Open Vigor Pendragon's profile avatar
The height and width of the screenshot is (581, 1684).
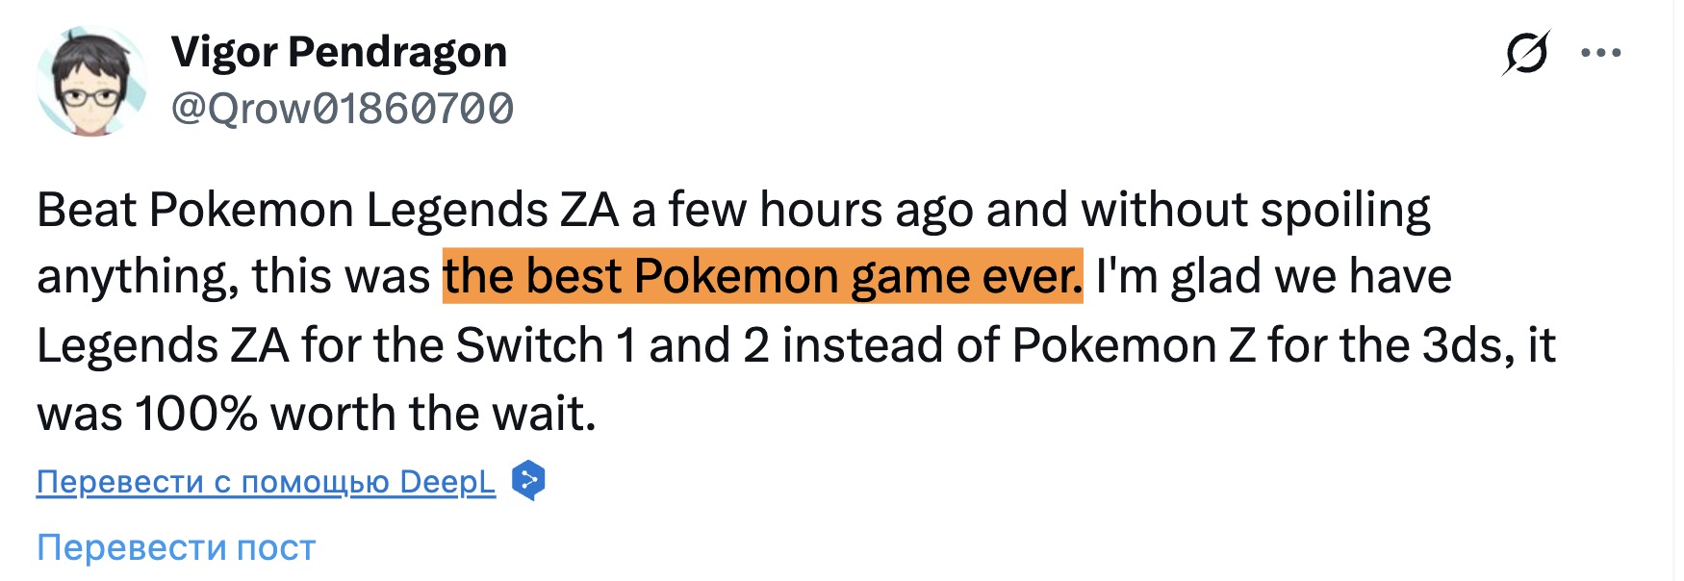[x=90, y=82]
